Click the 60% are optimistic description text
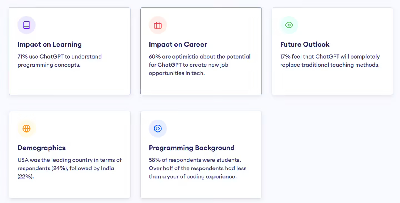This screenshot has height=203, width=400. (x=200, y=65)
